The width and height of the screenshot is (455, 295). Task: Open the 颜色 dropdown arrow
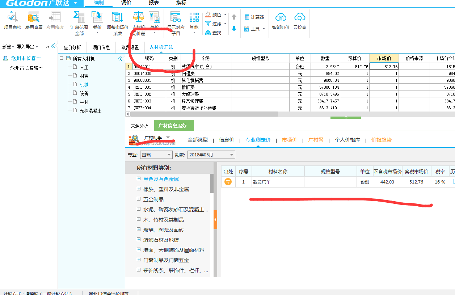[x=225, y=15]
